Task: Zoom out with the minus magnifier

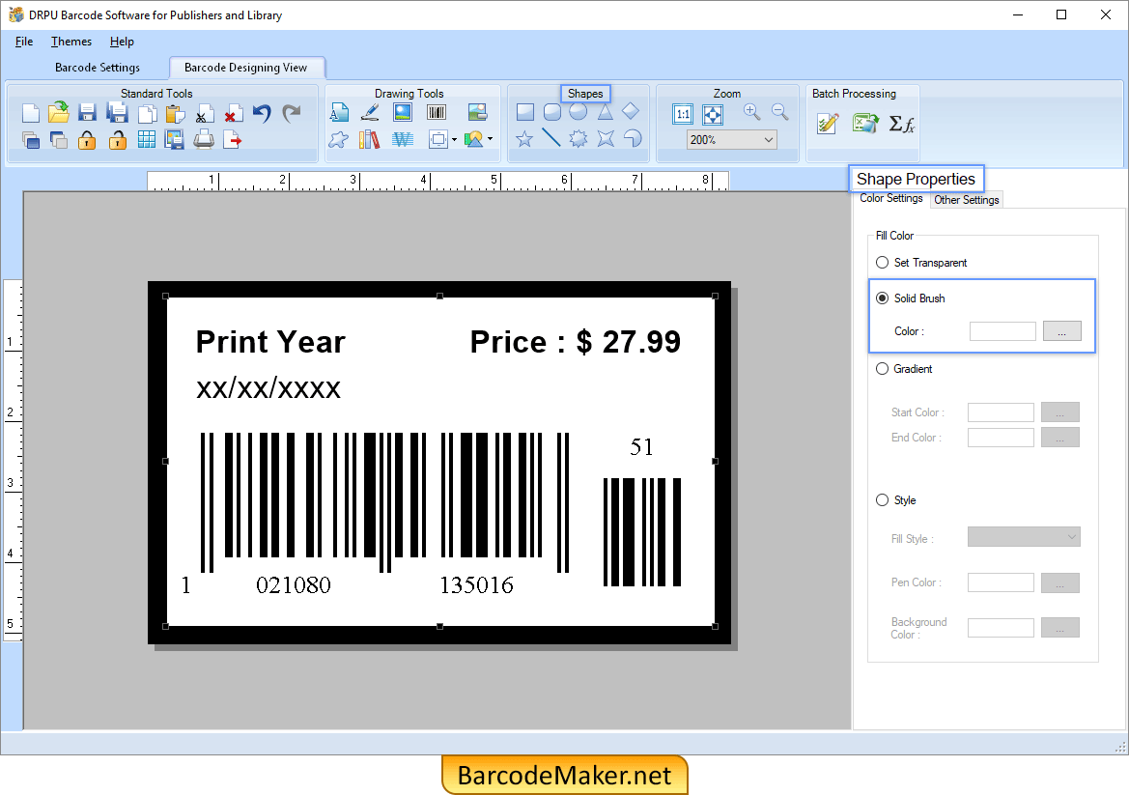Action: pos(779,112)
